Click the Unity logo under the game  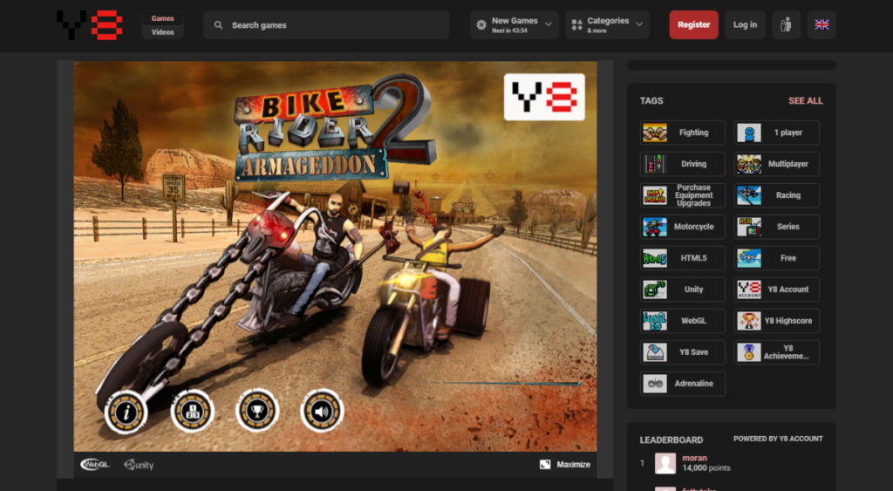[x=139, y=465]
